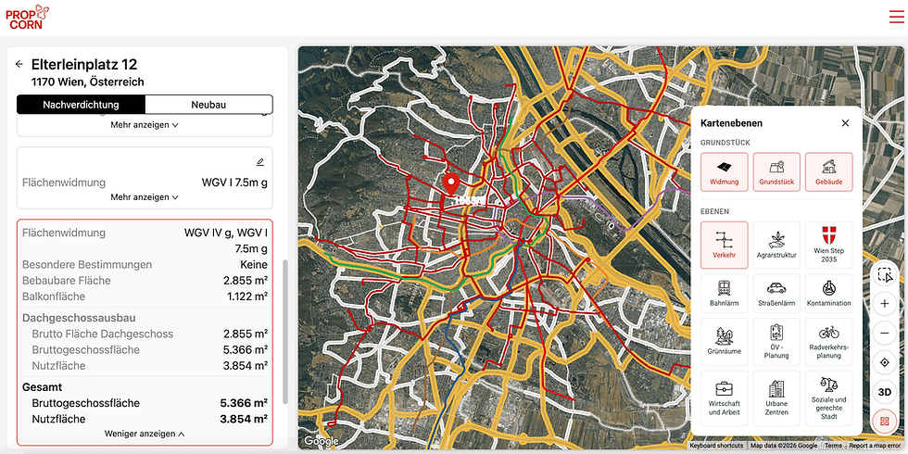The width and height of the screenshot is (908, 454).
Task: Toggle the Grundstück map layer
Action: [x=776, y=172]
